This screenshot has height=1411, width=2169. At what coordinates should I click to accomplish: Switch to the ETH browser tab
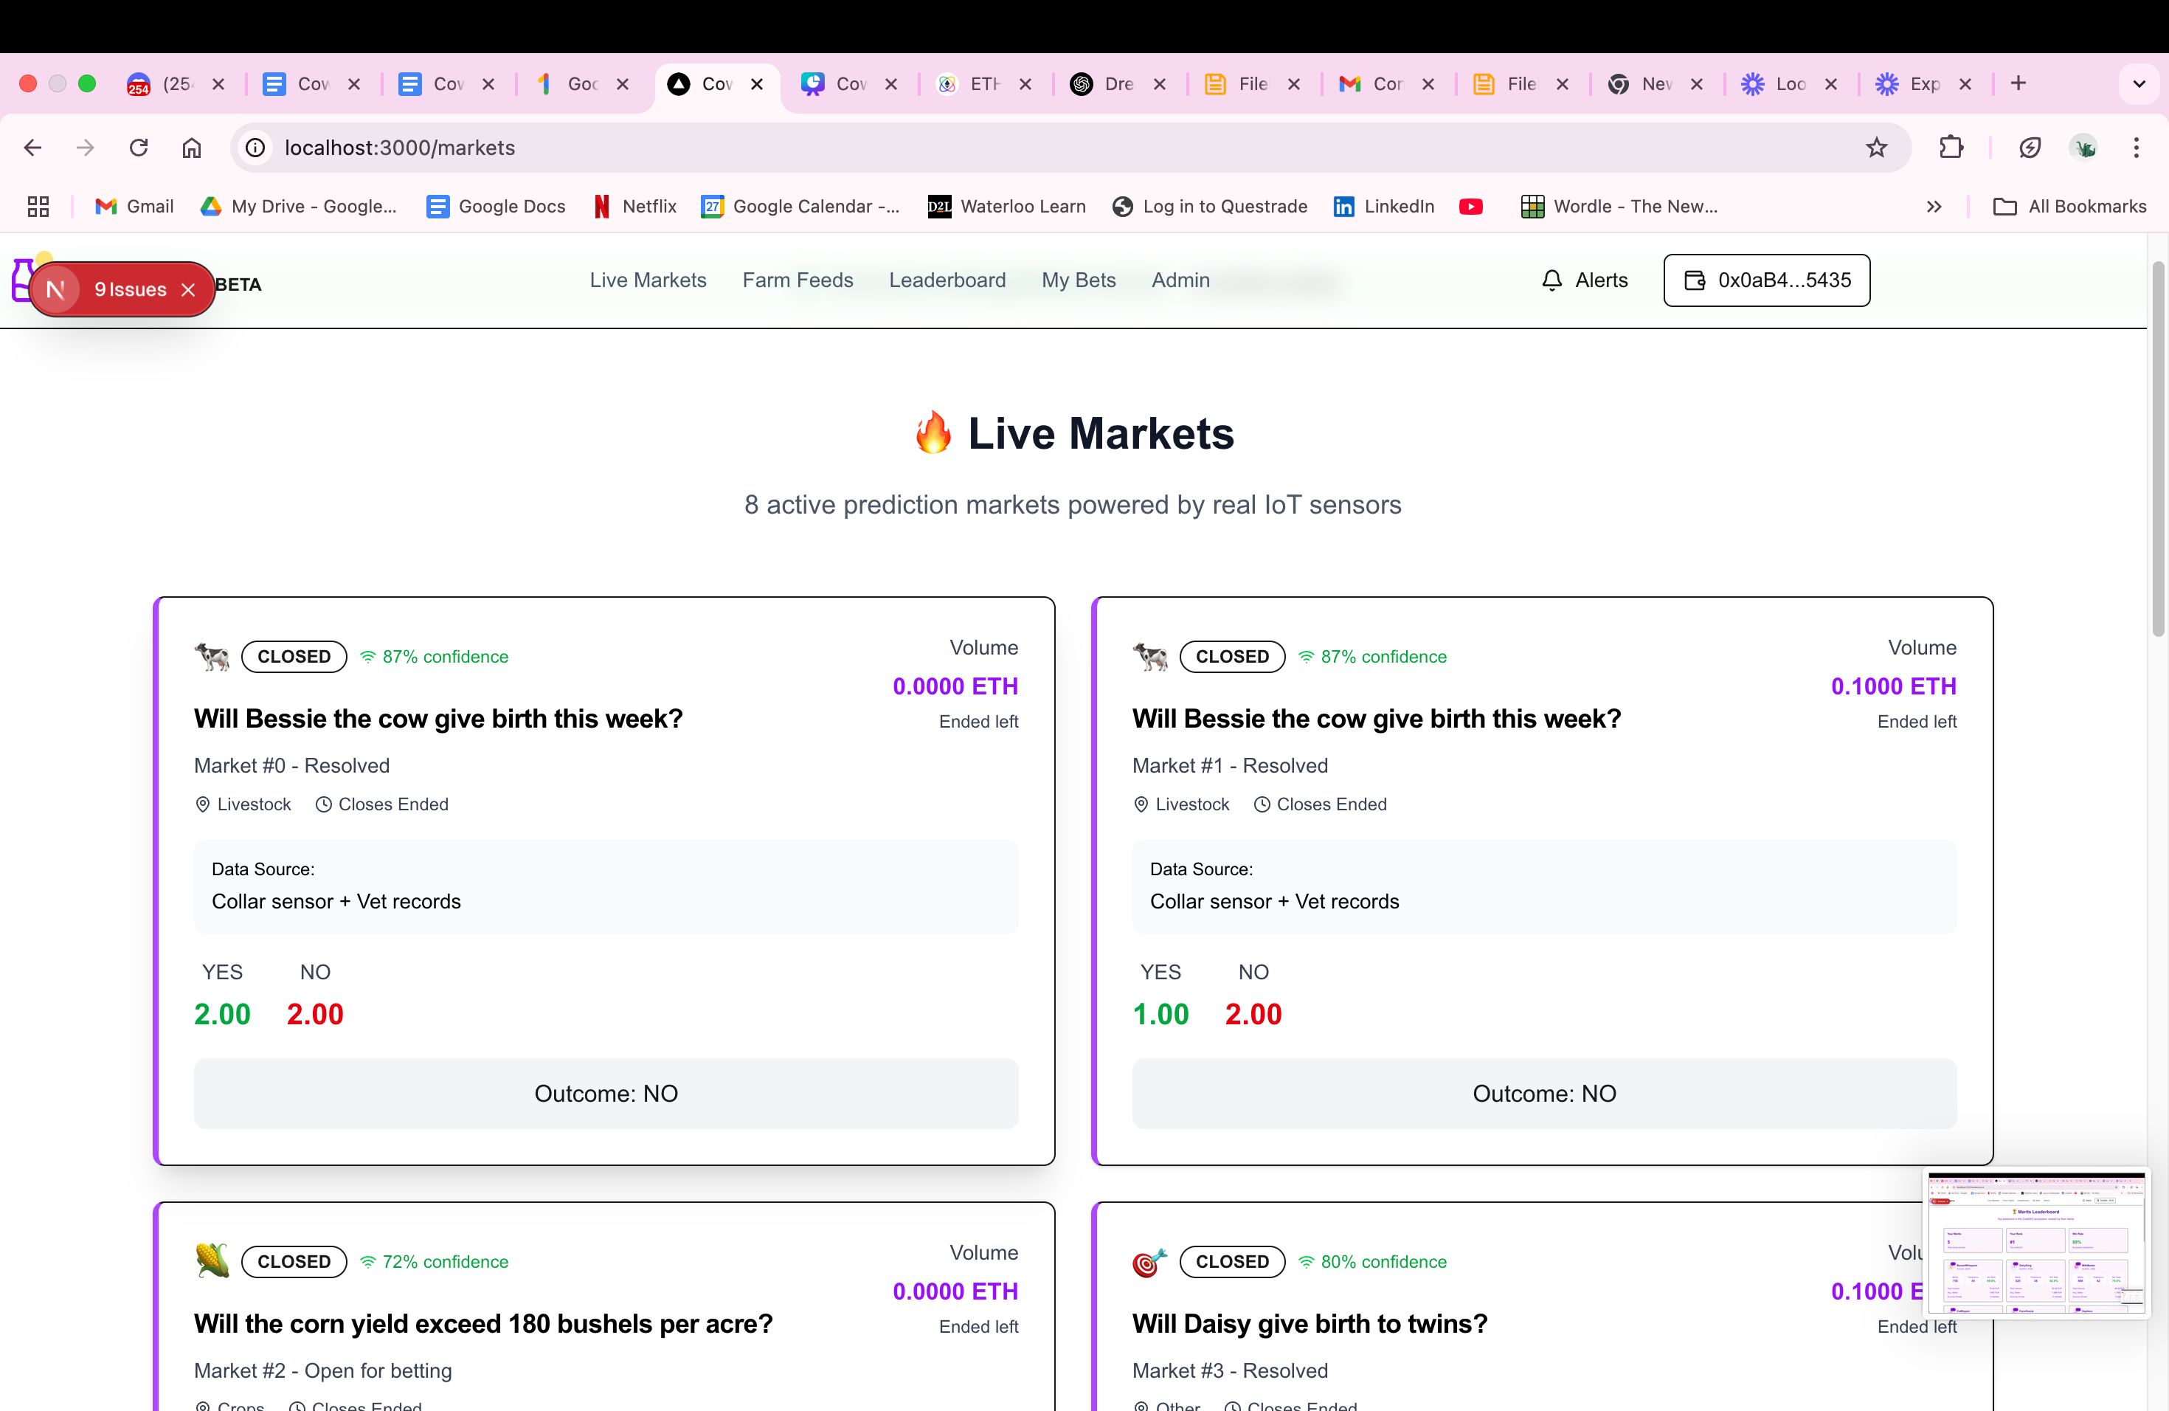coord(984,84)
